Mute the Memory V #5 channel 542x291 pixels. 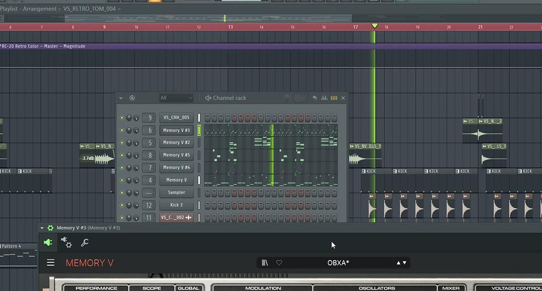click(122, 155)
